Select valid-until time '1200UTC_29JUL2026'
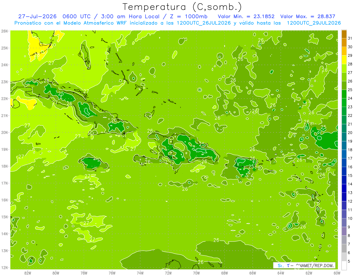Screen dimensions: 358x277 coord(314,23)
